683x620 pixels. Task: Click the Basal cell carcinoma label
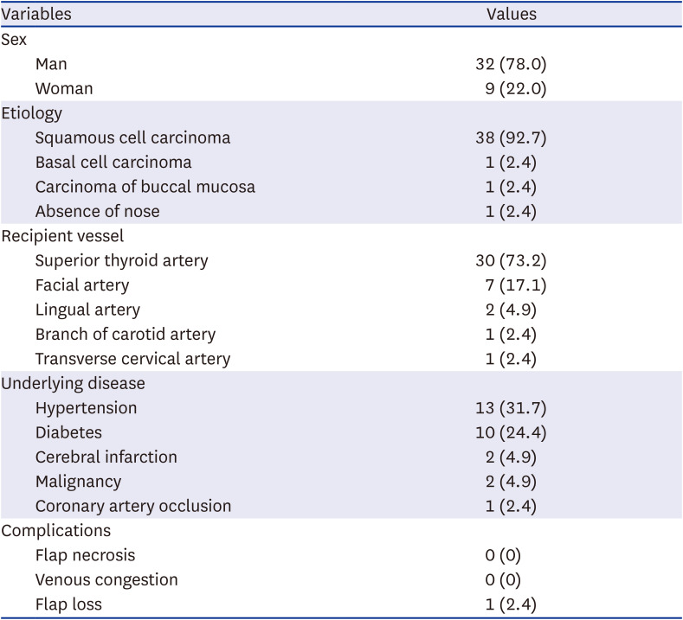point(113,163)
